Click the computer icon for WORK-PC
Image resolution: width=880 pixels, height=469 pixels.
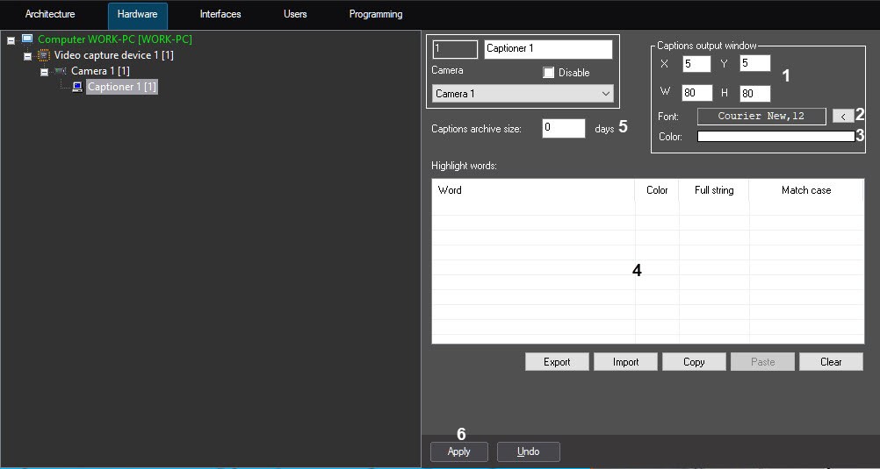click(27, 39)
